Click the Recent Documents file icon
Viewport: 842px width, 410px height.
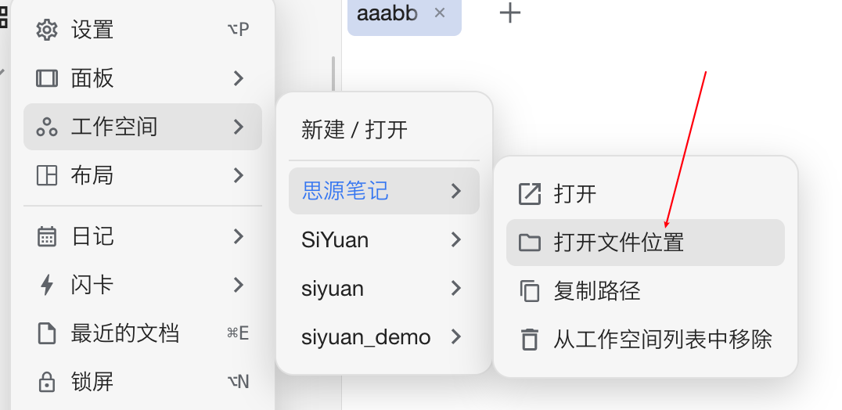coord(47,334)
